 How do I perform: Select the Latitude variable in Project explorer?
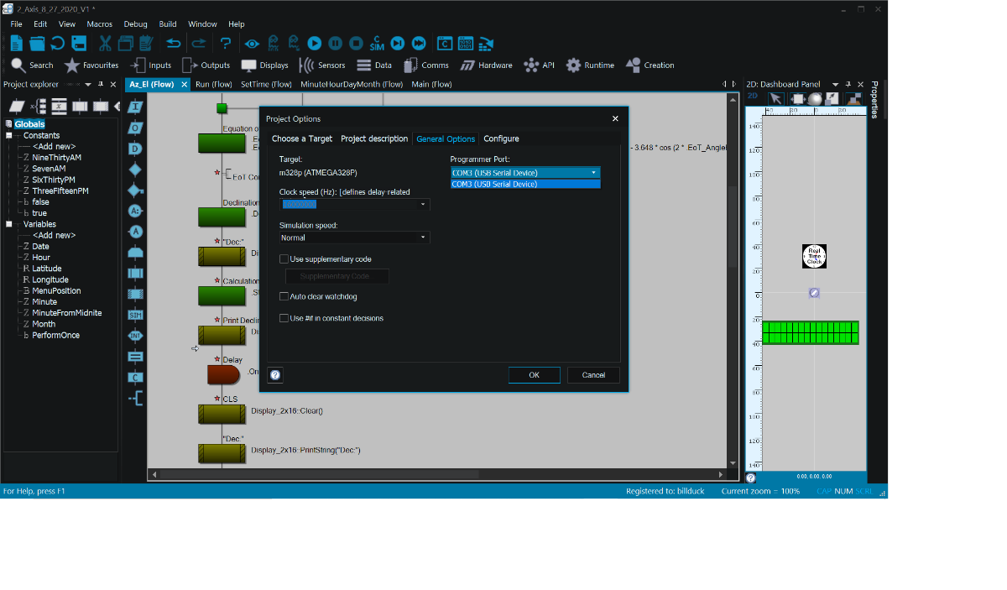pyautogui.click(x=47, y=269)
